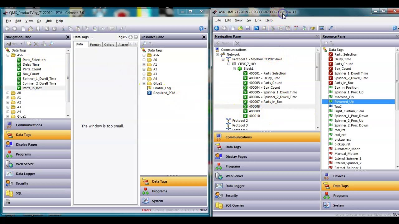Open Display Pages in Crimson 3.0 navigation
399x224 pixels.
point(37,144)
